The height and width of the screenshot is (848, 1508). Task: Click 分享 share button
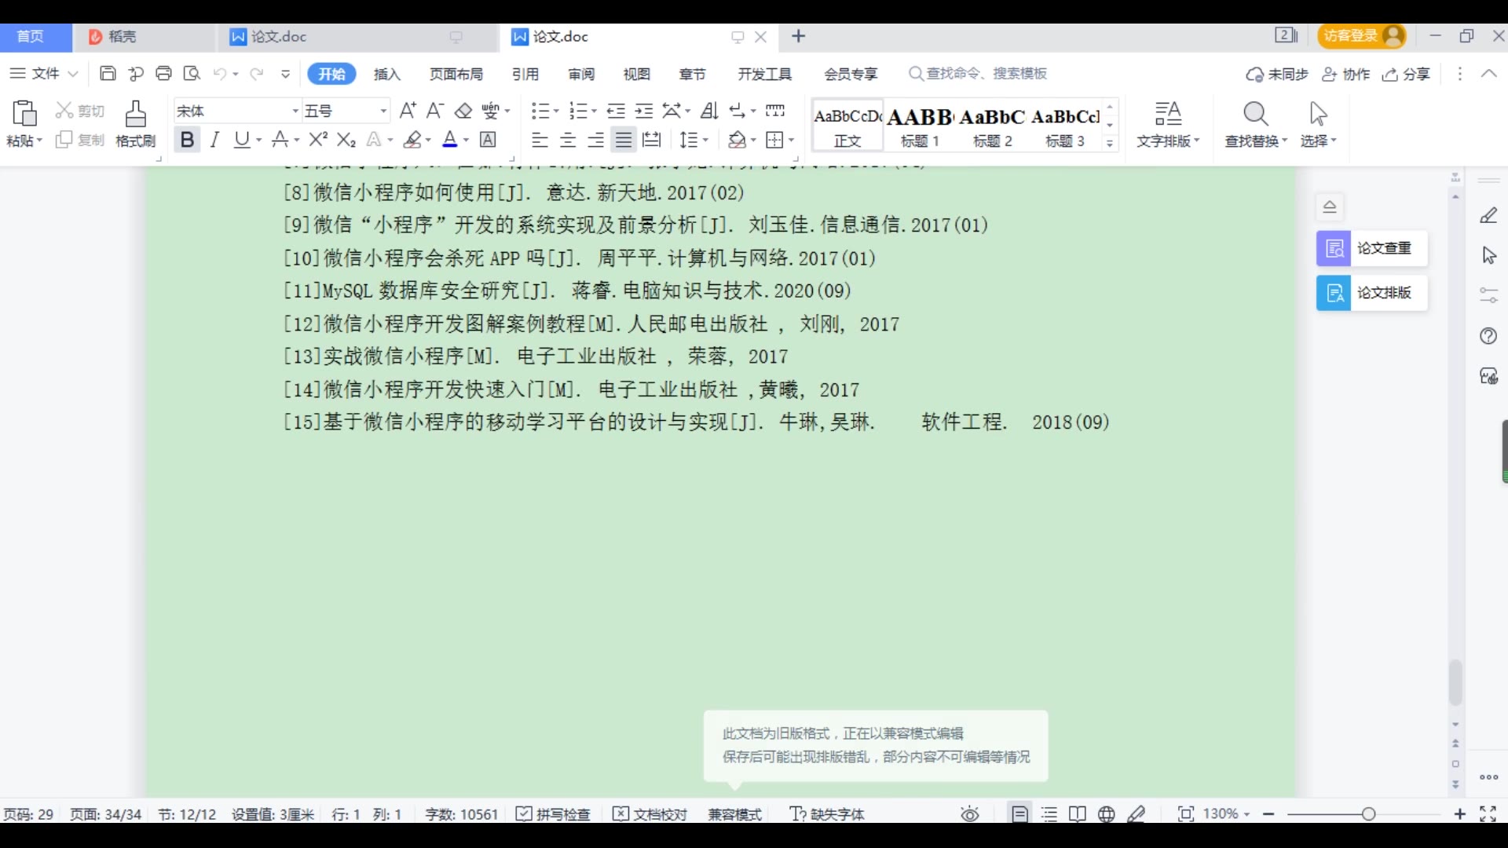pos(1407,74)
